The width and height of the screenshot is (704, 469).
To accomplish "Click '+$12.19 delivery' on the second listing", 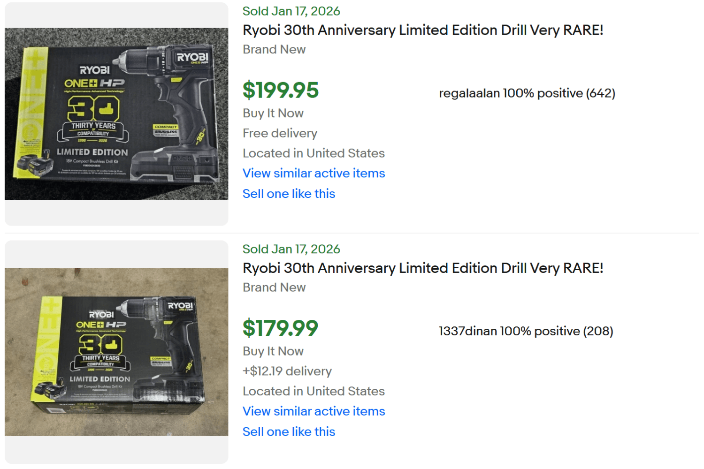I will click(x=287, y=371).
